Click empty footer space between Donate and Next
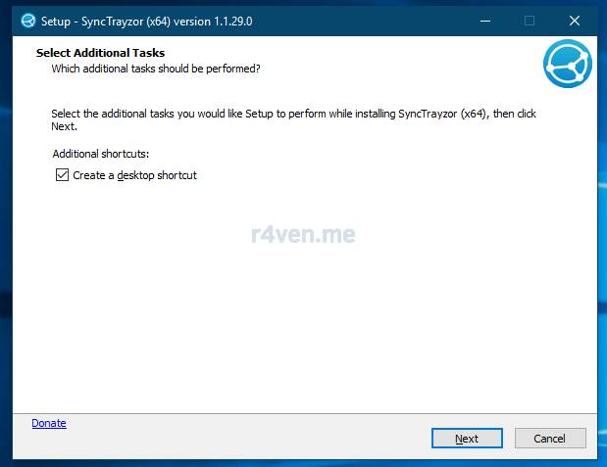Screen dimensions: 607x467 pyautogui.click(x=245, y=438)
